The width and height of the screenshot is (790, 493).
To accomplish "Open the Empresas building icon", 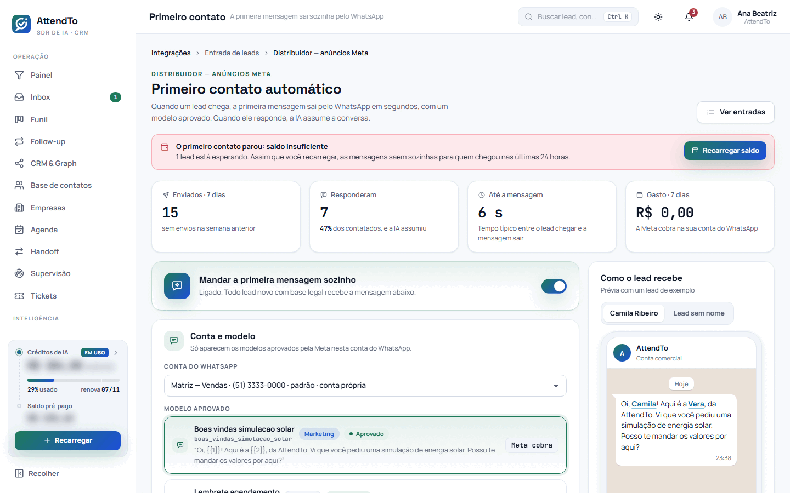I will (19, 208).
